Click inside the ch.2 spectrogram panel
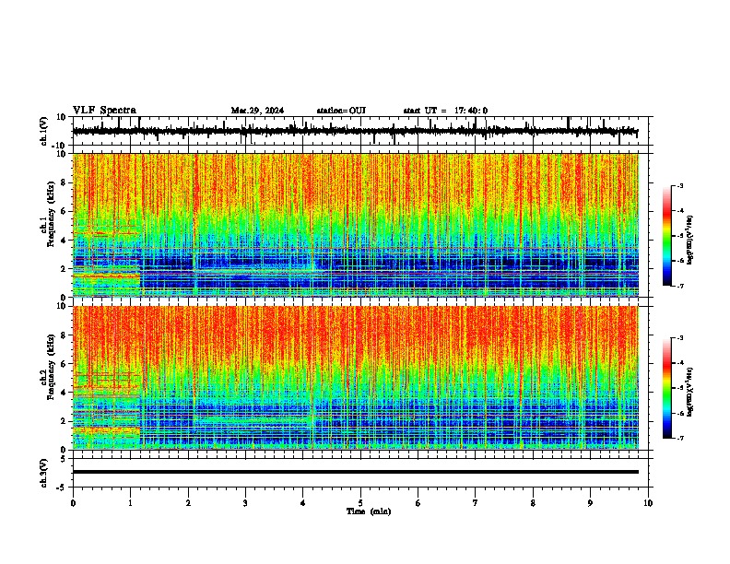This screenshot has height=564, width=730. pos(356,378)
